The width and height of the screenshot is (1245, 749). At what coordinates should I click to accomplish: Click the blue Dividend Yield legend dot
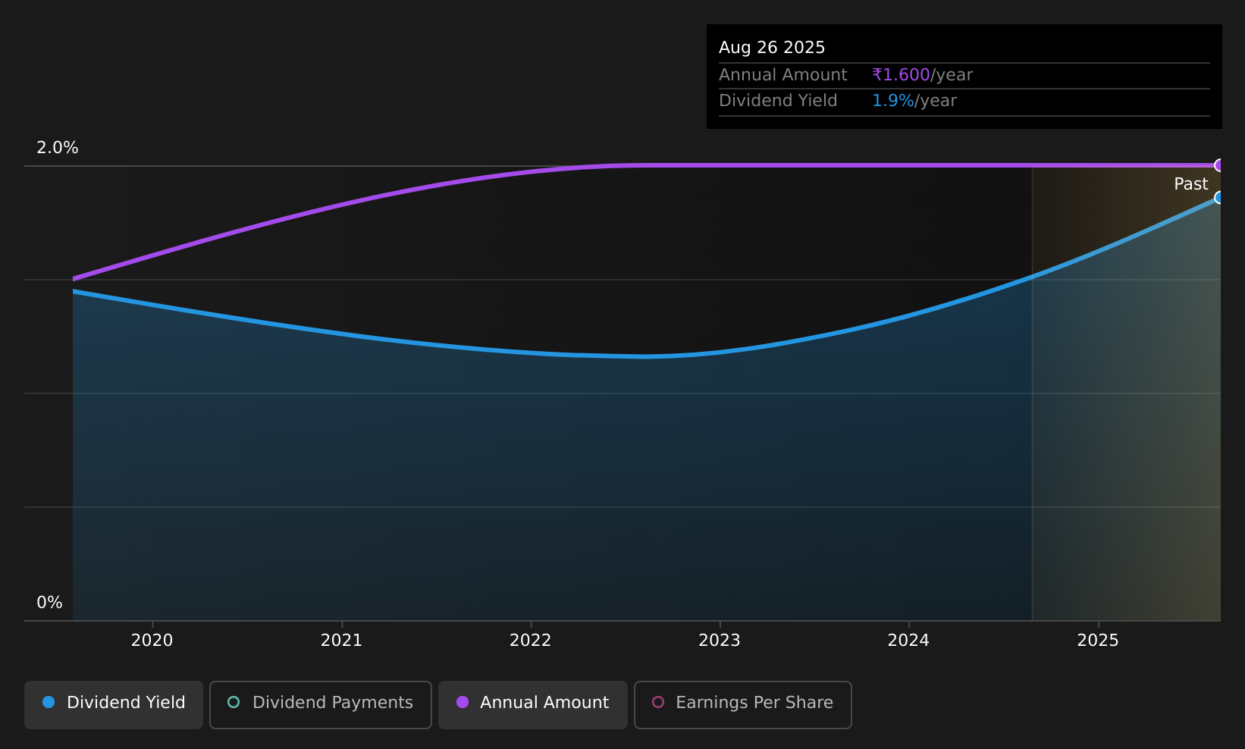(x=49, y=702)
